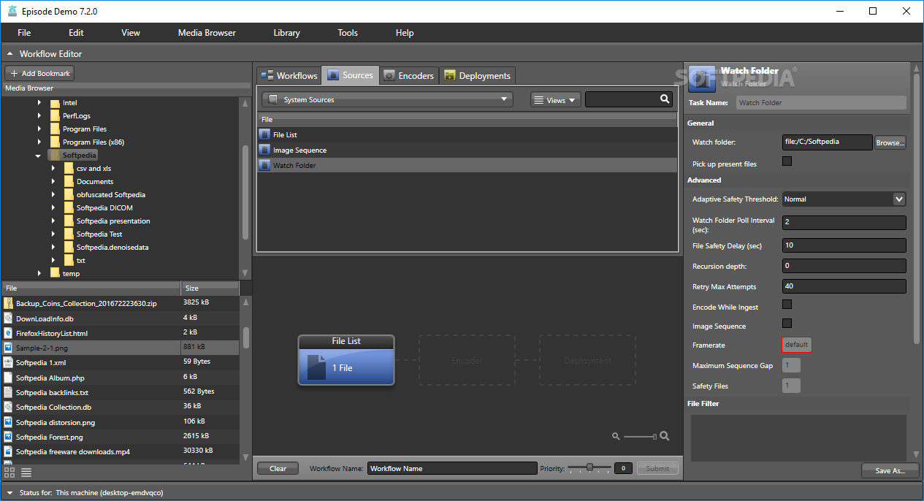The width and height of the screenshot is (924, 501).
Task: Click the Size column header
Action: [x=210, y=288]
